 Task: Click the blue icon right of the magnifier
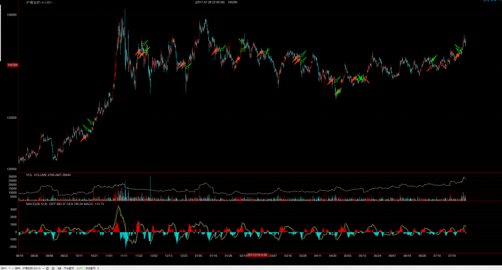point(493,0)
